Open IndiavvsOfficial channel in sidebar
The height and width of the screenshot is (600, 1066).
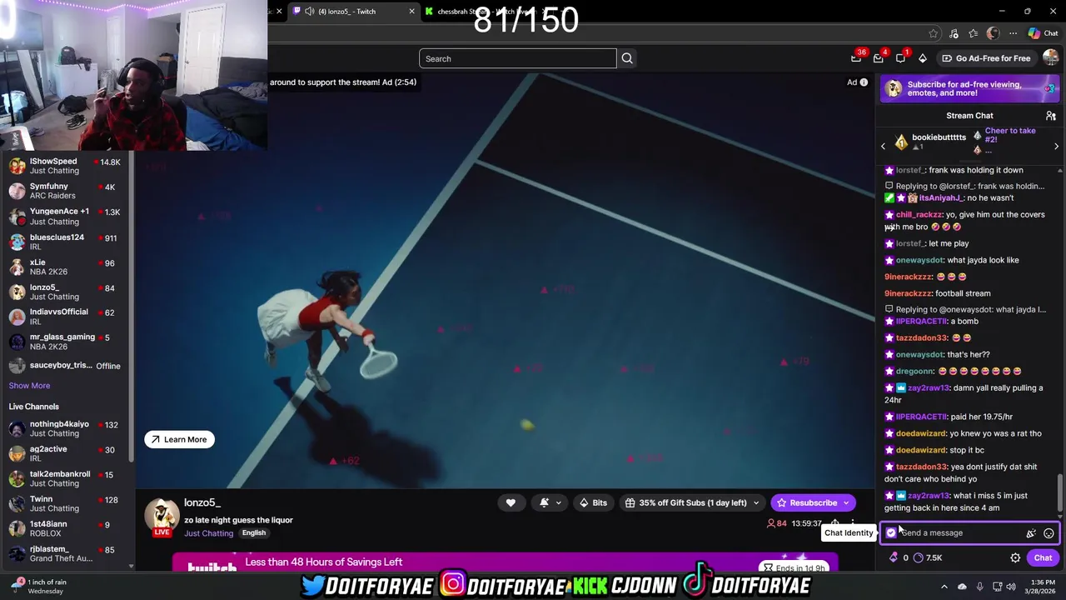(x=65, y=316)
